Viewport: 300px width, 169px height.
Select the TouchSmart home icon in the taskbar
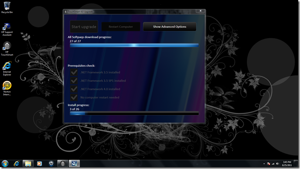[x=63, y=163]
